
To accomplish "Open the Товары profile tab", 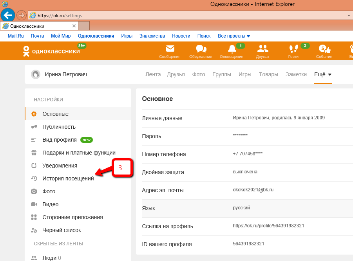I will (269, 74).
